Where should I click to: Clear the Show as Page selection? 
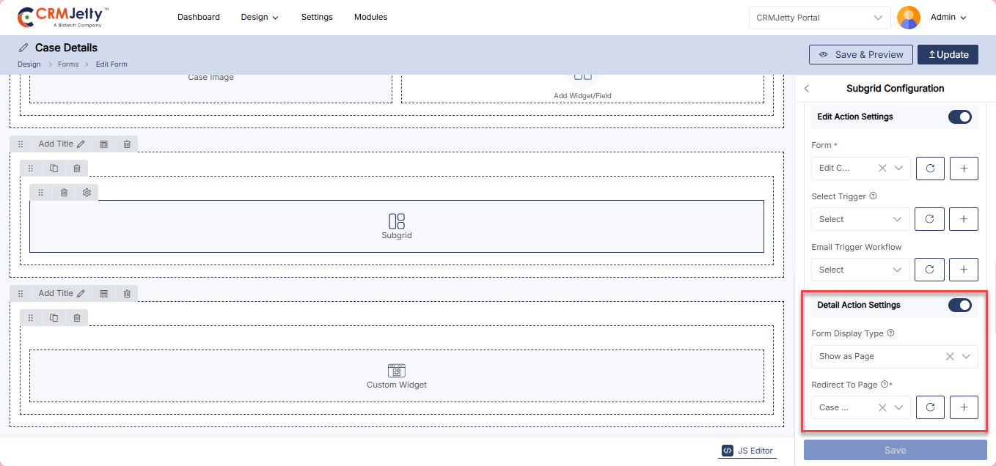[950, 357]
